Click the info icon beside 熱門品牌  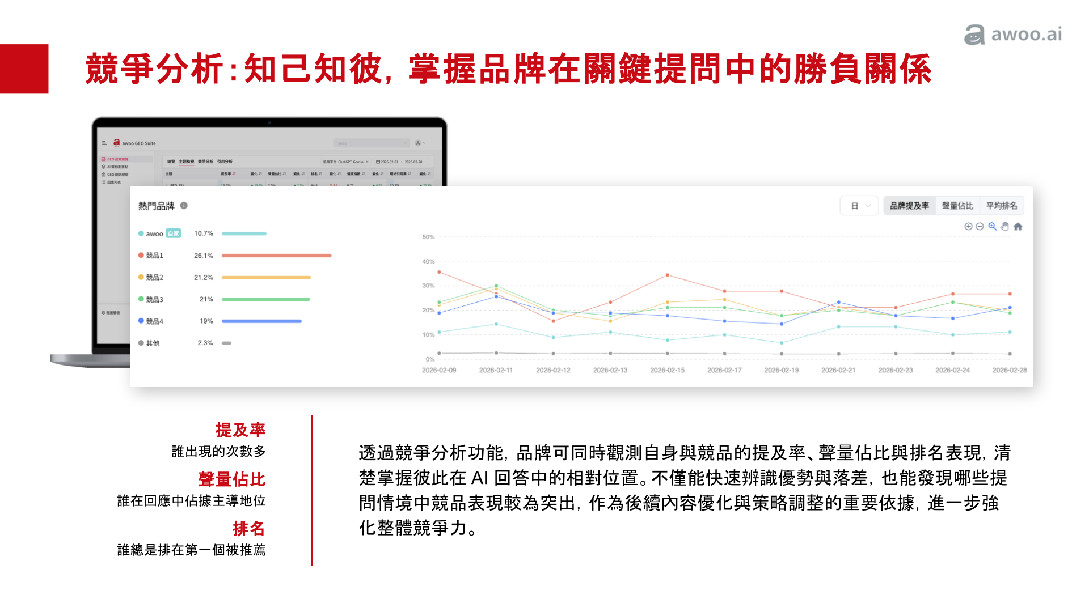(x=184, y=206)
